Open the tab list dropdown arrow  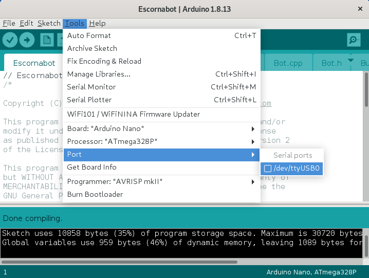[351, 61]
